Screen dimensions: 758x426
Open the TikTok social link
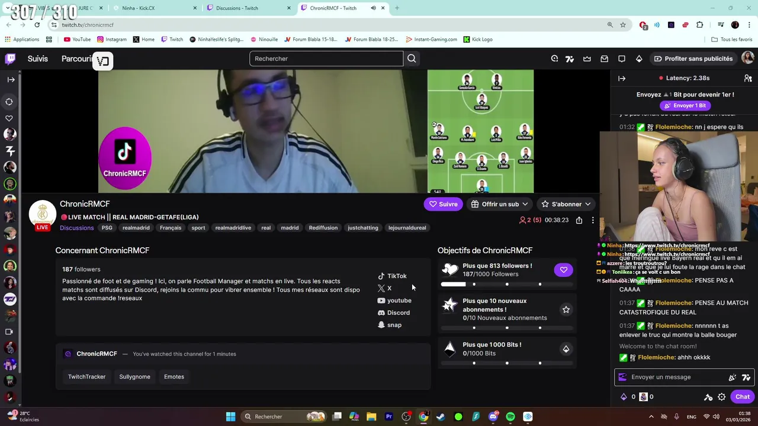click(x=392, y=276)
